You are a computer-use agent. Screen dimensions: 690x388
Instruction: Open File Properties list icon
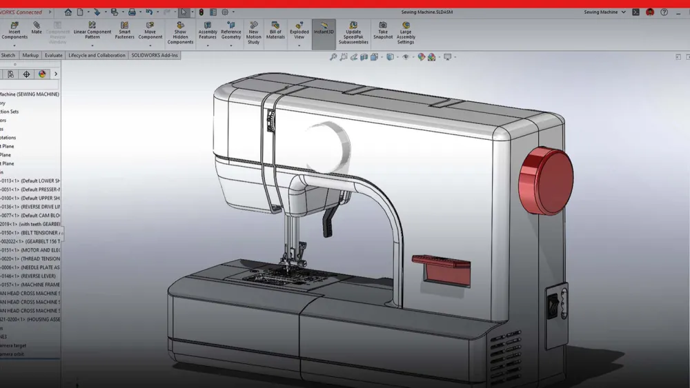[213, 12]
